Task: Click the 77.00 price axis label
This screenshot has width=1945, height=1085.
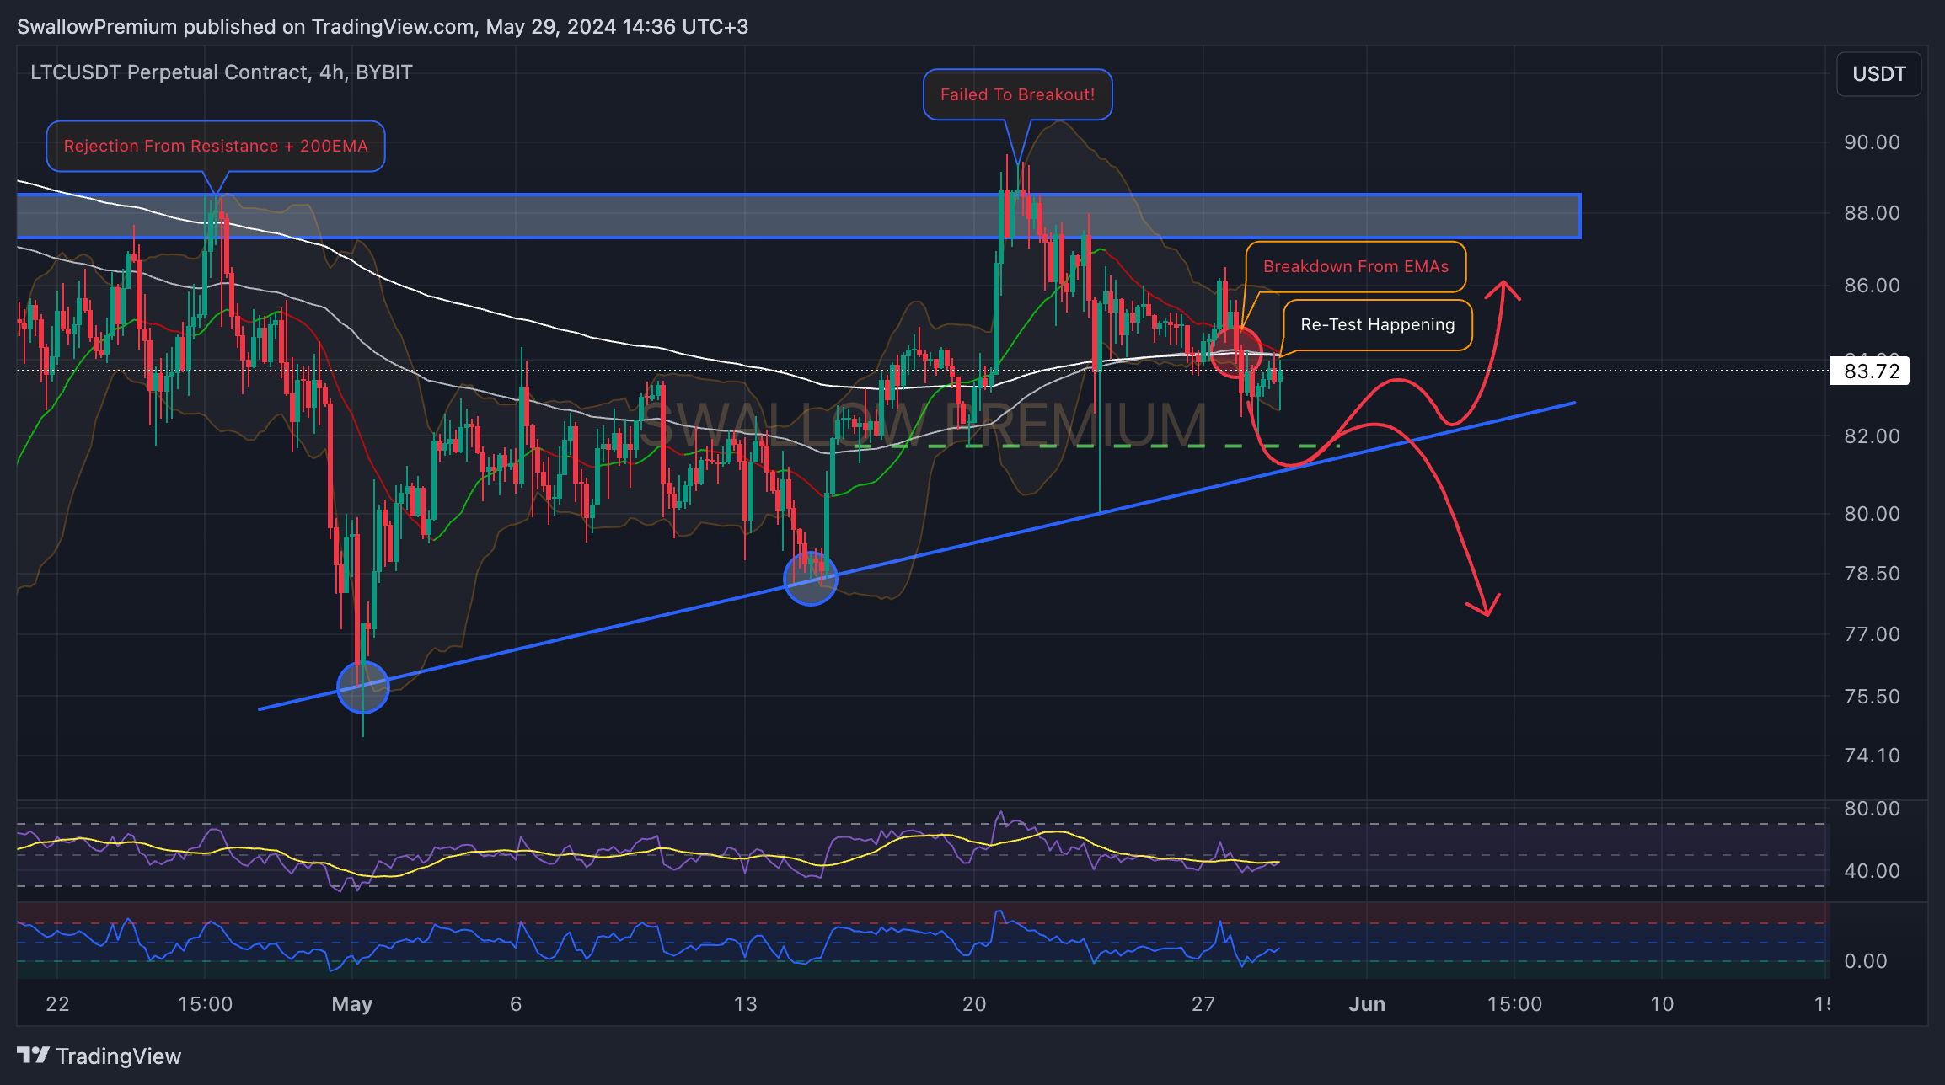Action: [x=1872, y=634]
